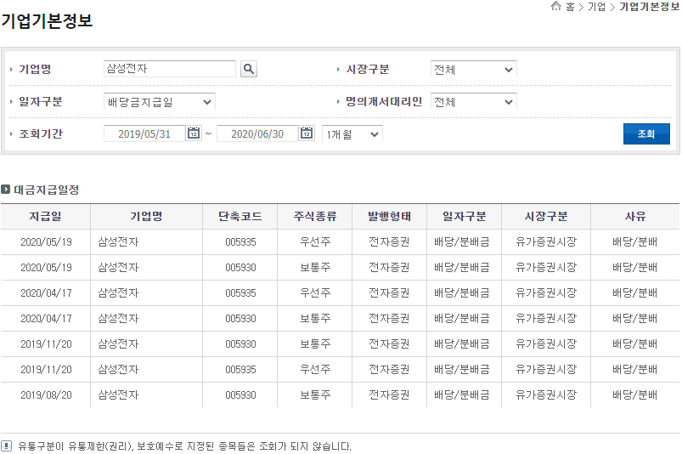Open the 시장구분 dropdown set to 전체

(x=473, y=69)
